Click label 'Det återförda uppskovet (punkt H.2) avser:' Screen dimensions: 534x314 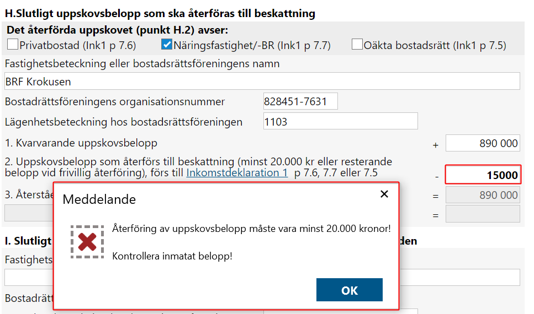(118, 30)
